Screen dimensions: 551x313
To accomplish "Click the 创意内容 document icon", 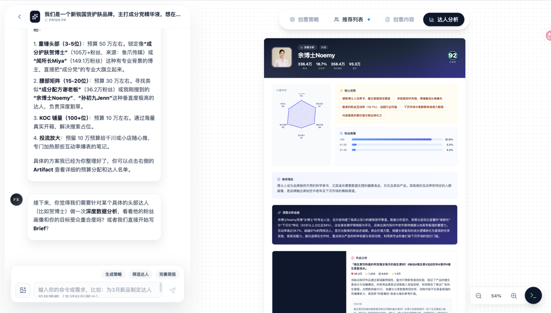I will pyautogui.click(x=388, y=20).
